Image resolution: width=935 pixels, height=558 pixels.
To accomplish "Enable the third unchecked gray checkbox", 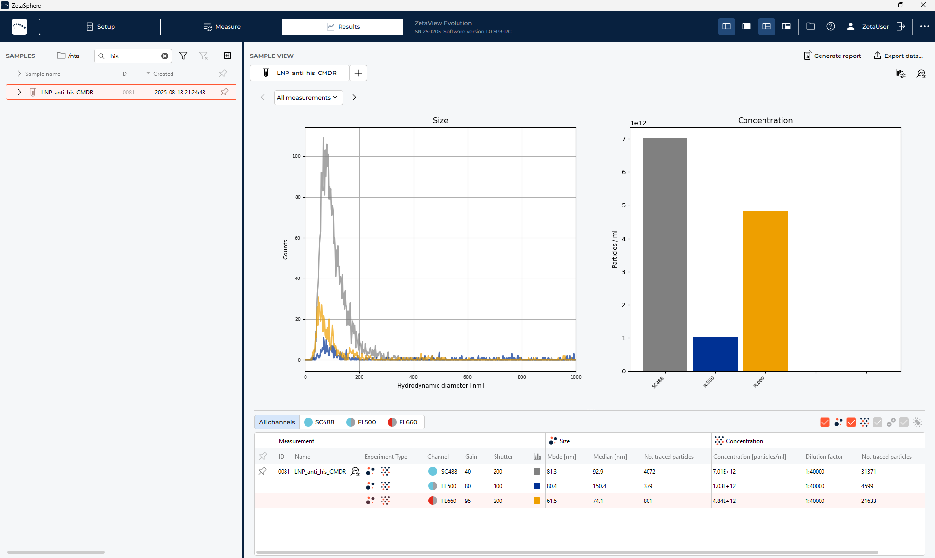I will coord(878,422).
